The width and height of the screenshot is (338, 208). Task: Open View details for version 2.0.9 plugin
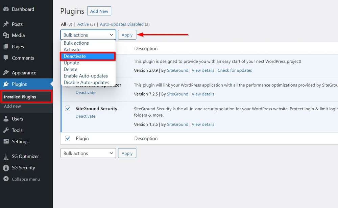tap(203, 70)
